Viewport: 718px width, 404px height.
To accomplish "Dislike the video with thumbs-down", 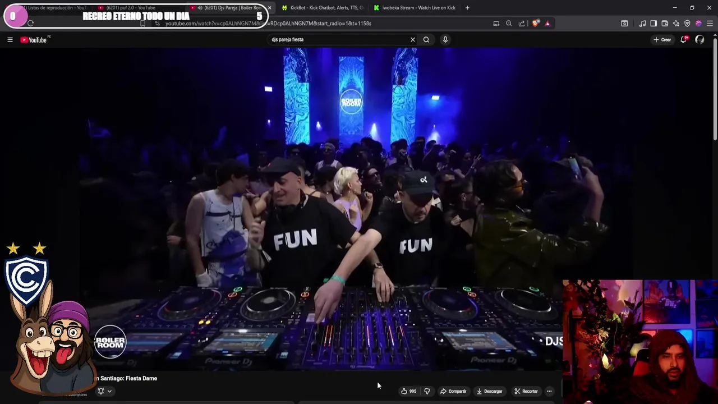I will click(427, 391).
